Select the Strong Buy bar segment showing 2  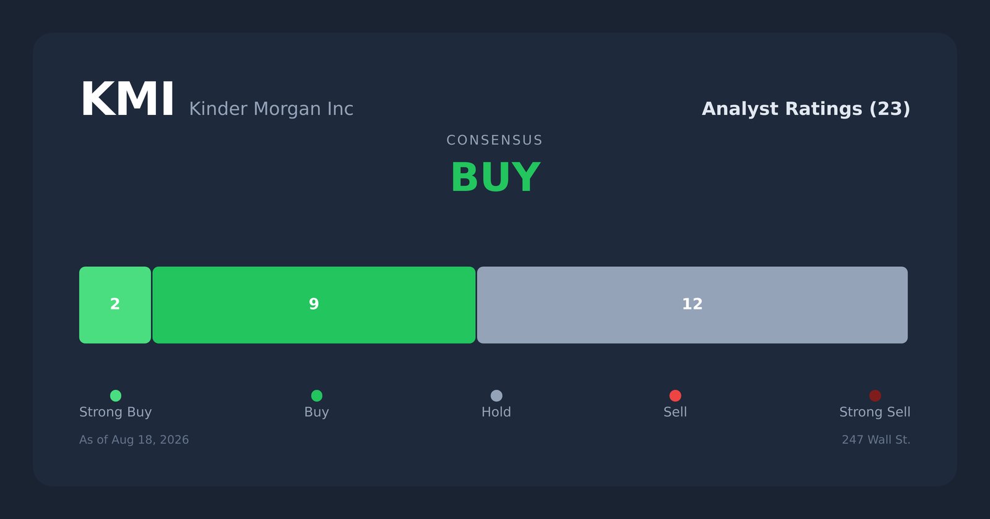click(x=115, y=305)
